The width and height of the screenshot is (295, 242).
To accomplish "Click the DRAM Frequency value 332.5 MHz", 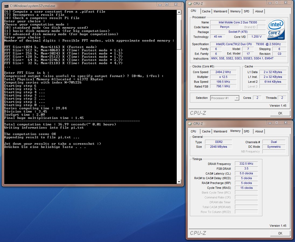I will click(x=246, y=164).
